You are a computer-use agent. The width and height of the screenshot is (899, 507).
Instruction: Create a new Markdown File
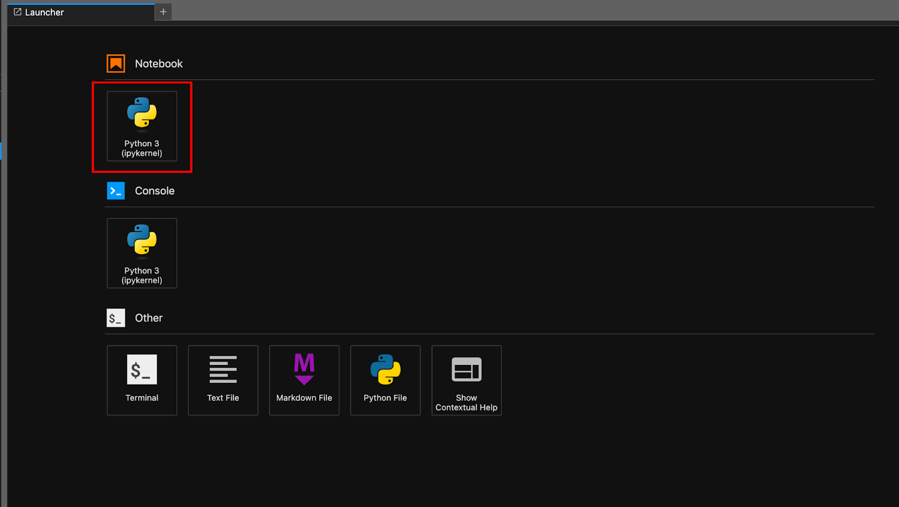point(304,380)
